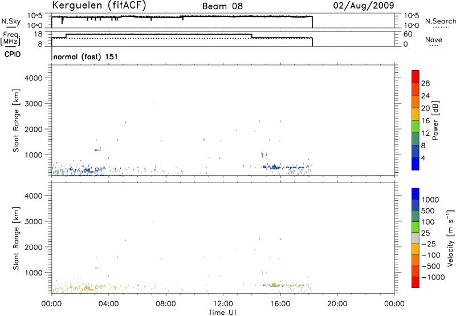Screen dimensions: 456x316
Task: Click the '12:00' time tick label
Action: point(223,304)
